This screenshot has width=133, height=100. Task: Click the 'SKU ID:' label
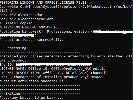[x=7, y=65]
